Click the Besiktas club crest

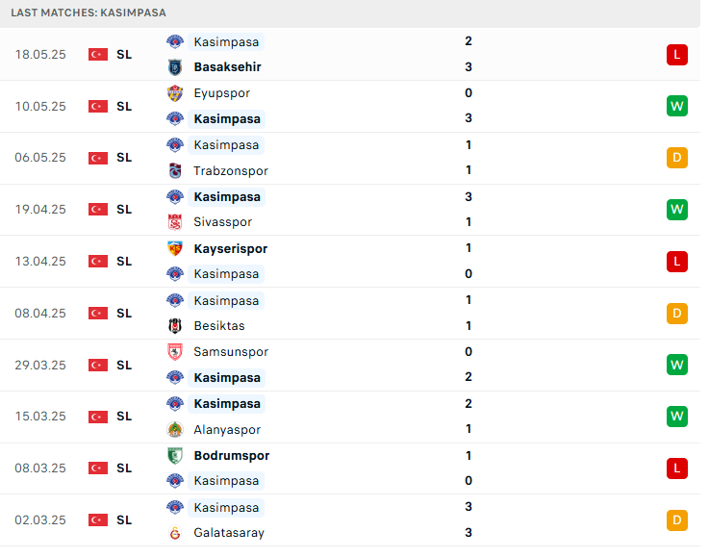coord(175,326)
